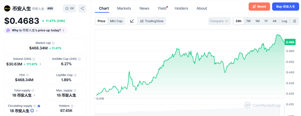Click the share icon button
Image resolution: width=301 pixels, height=116 pixels.
click(82, 8)
